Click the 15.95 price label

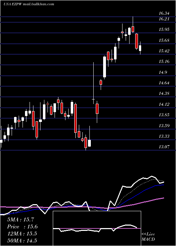(164, 30)
